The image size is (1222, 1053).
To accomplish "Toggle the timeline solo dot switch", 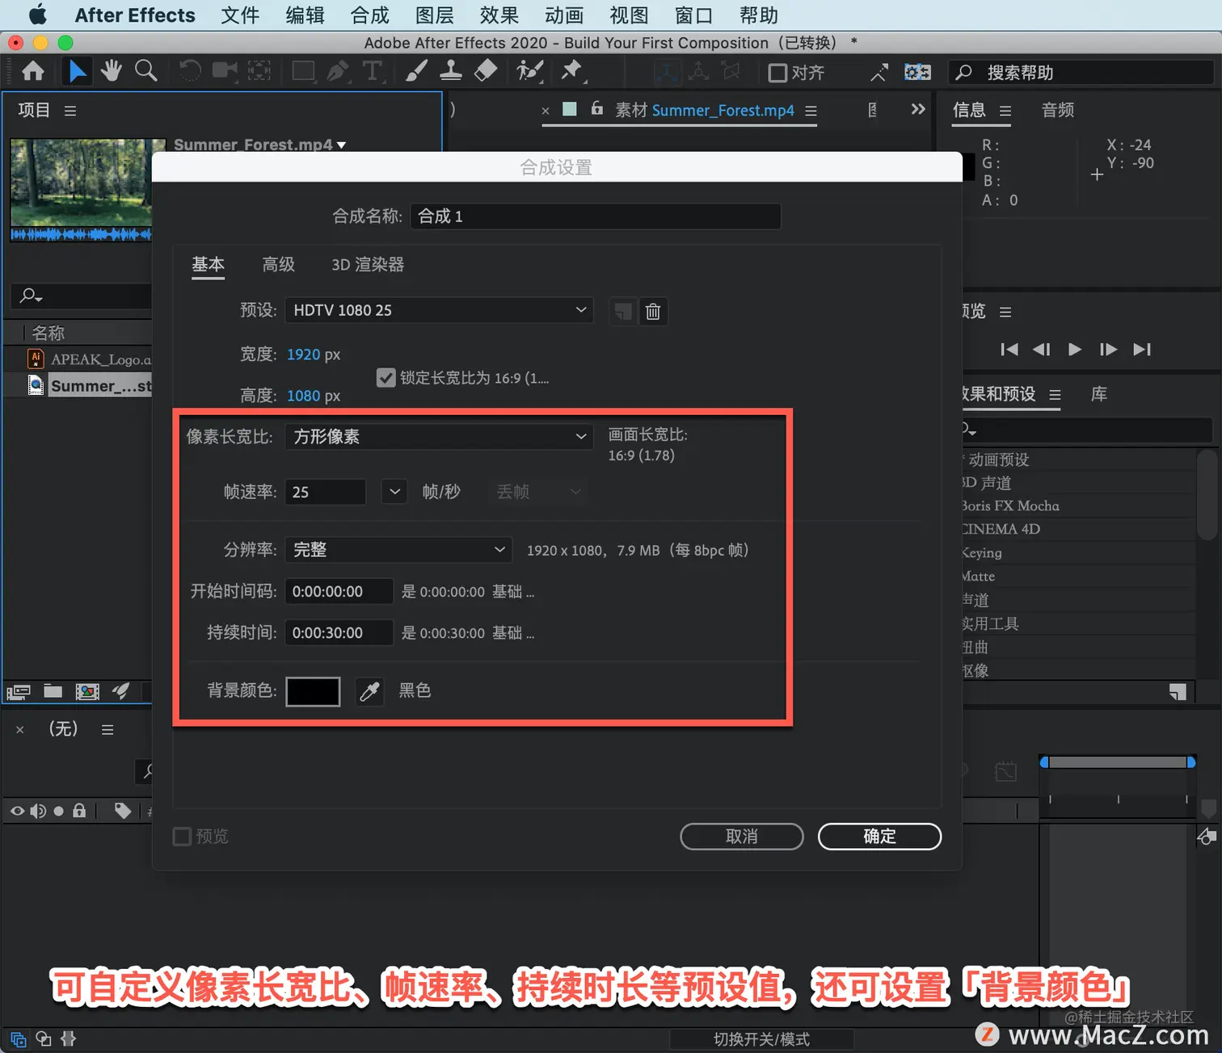I will pos(58,811).
